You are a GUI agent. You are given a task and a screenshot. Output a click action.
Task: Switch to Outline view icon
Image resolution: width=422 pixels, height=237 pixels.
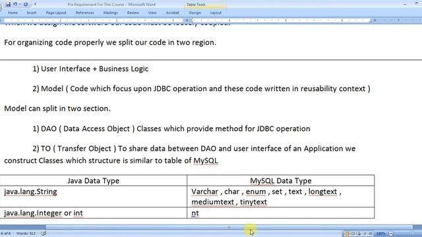(365, 234)
